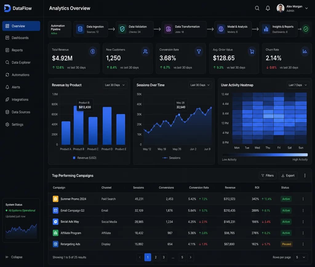Expand the Alex Morgan account chevron
This screenshot has width=315, height=267.
point(307,8)
